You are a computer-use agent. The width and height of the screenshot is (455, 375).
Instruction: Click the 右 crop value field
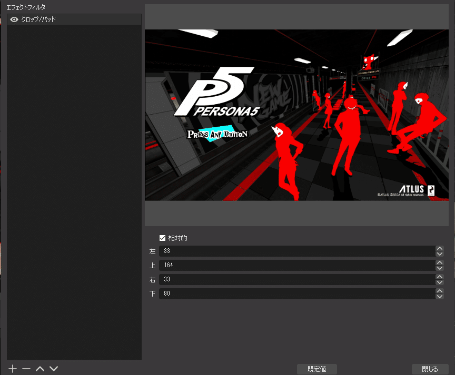(298, 279)
